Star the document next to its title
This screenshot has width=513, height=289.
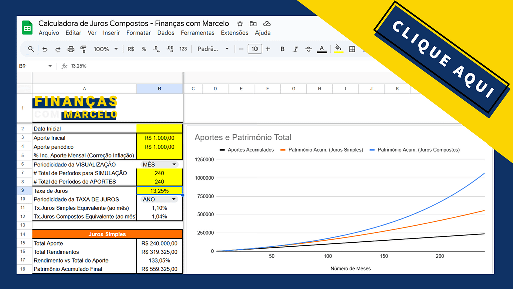[x=240, y=24]
